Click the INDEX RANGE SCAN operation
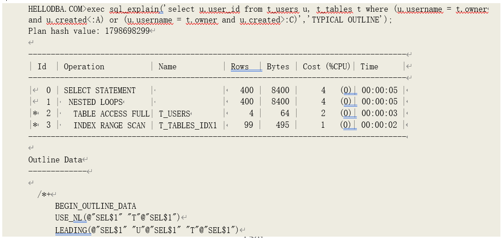The image size is (504, 238). tap(109, 126)
